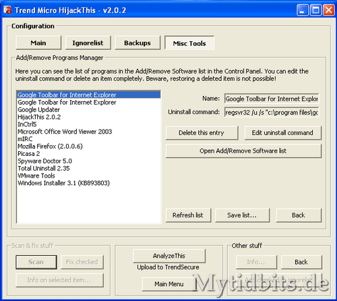
Task: Click Edit uninstall command button
Action: click(283, 133)
